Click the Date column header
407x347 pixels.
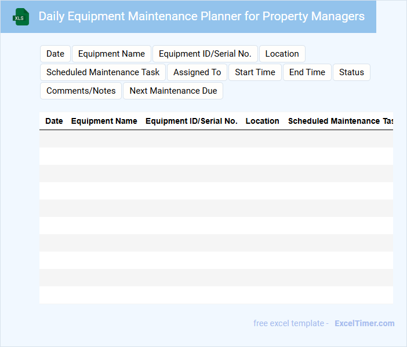(54, 121)
